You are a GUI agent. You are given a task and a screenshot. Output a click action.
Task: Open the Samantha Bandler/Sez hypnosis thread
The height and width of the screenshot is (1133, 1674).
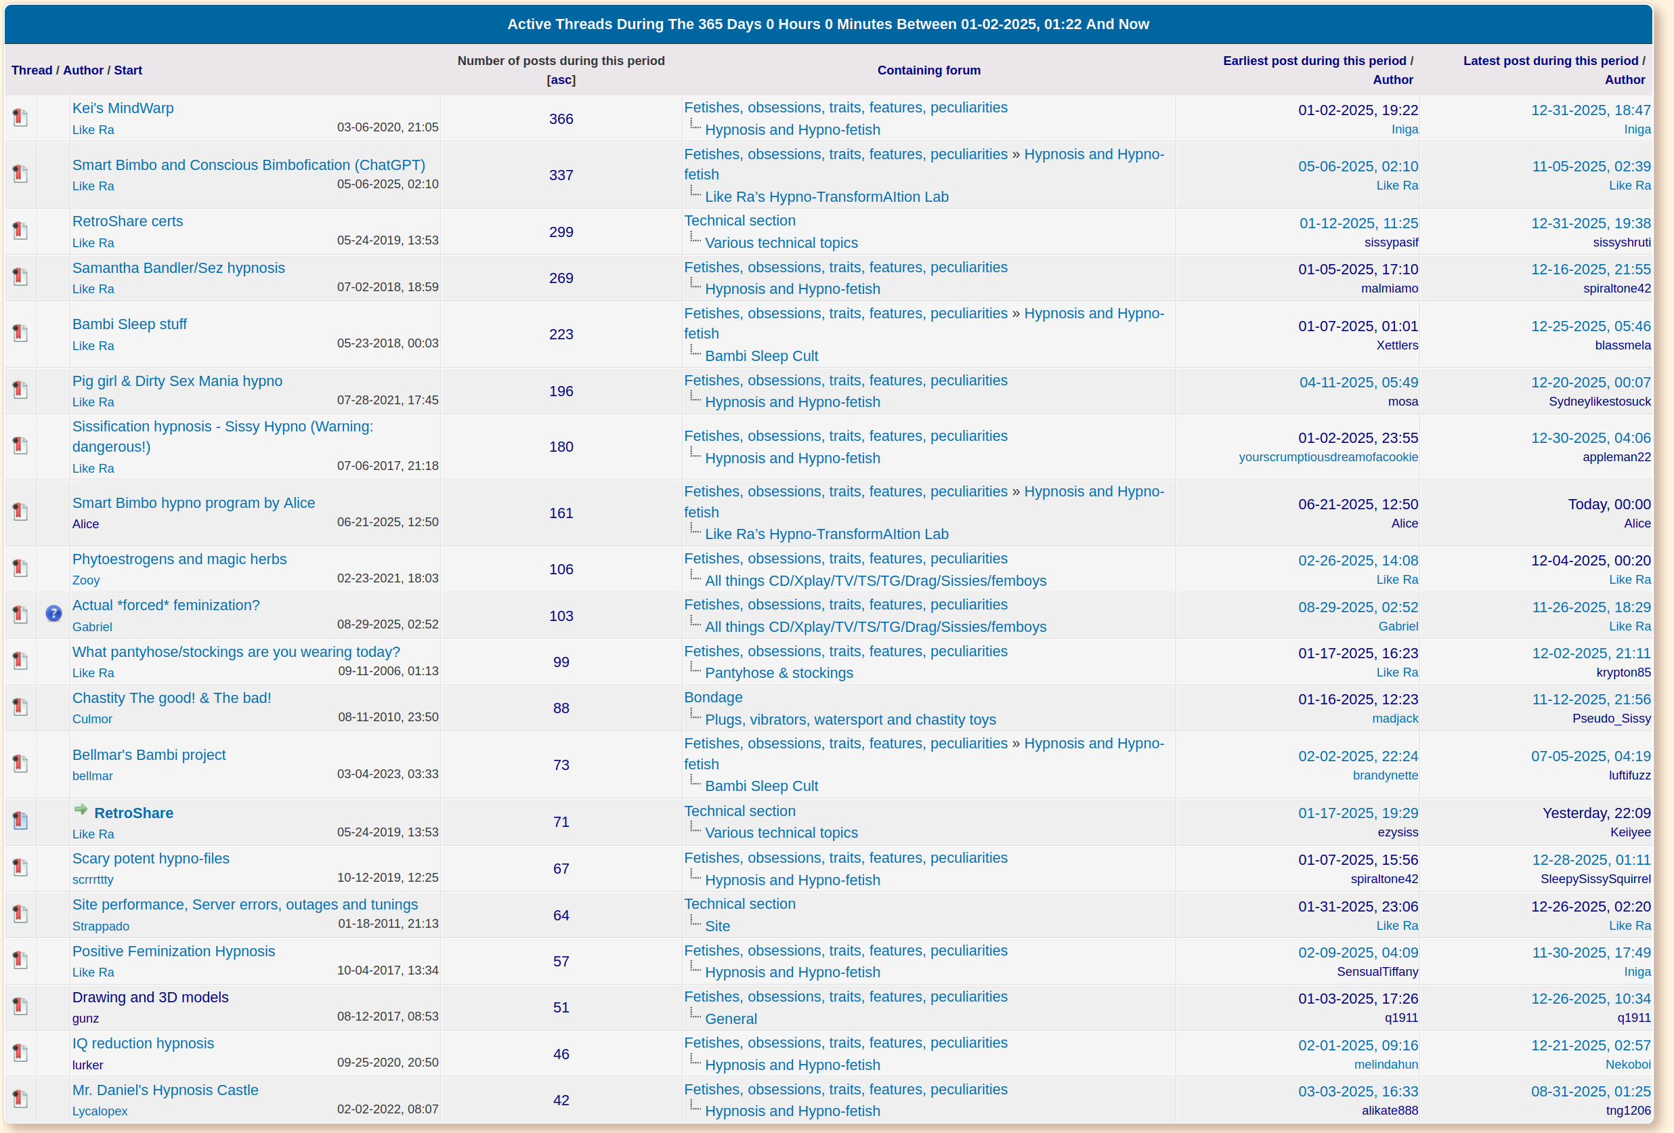[179, 268]
